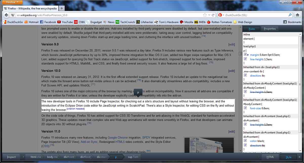Switch to the Properties tab
This screenshot has width=304, height=163.
pyautogui.click(x=270, y=29)
